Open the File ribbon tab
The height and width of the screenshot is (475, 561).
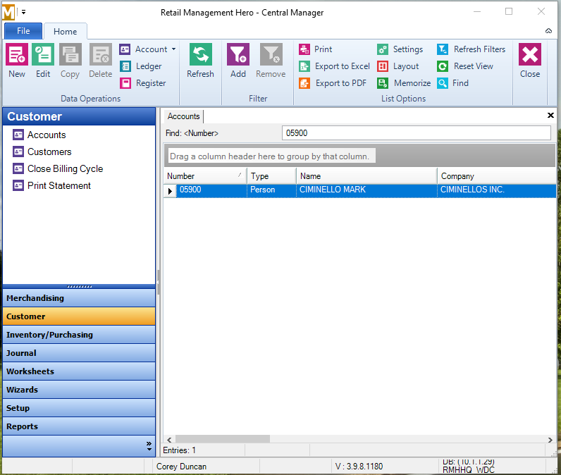[23, 31]
